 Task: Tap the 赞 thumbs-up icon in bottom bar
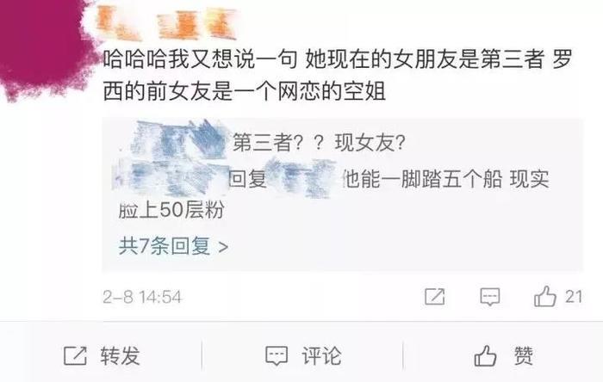point(485,355)
